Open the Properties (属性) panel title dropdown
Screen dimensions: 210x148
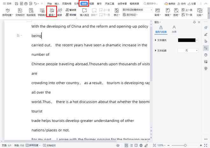pos(157,22)
